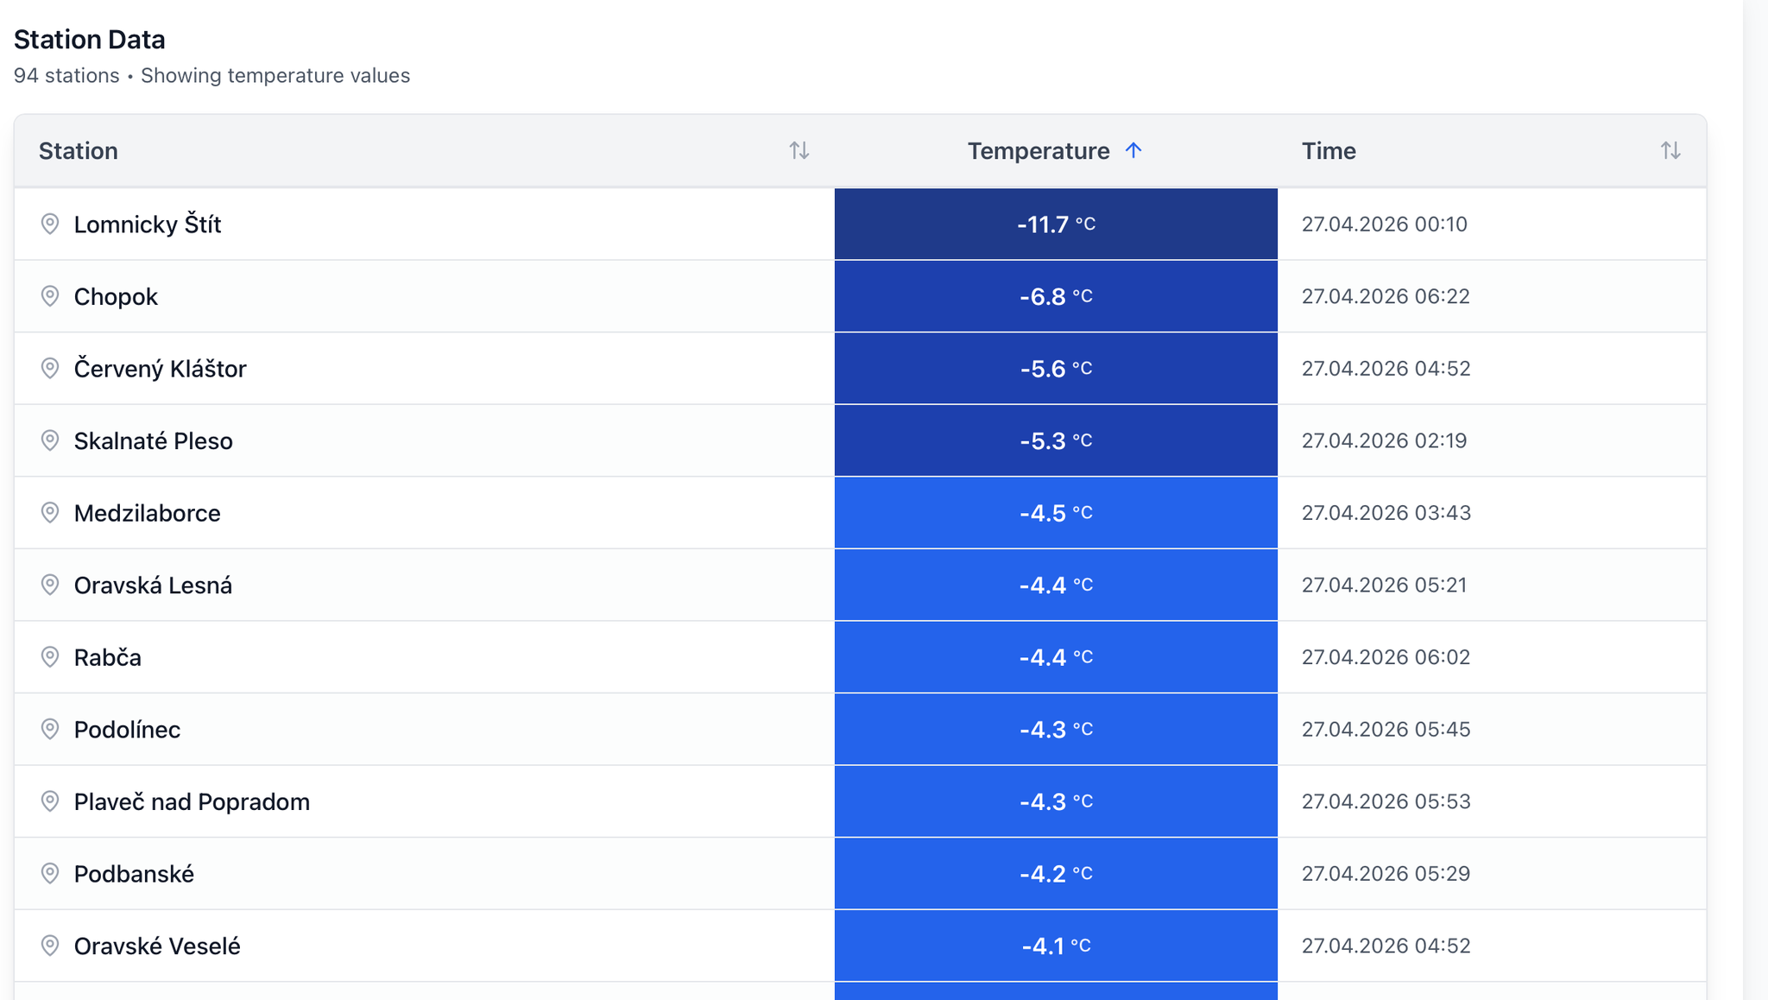
Task: Click the map pin beside Rabča
Action: coord(50,657)
